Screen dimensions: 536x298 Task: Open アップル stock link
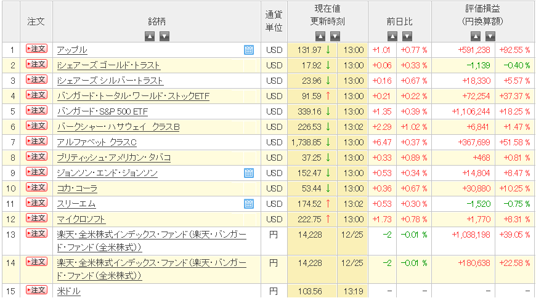click(x=72, y=50)
